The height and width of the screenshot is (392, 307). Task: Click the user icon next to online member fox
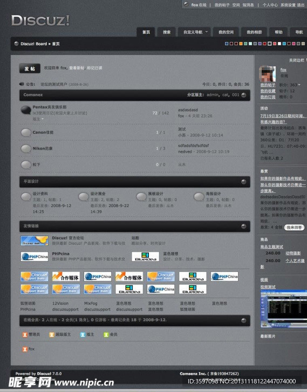pos(25,349)
